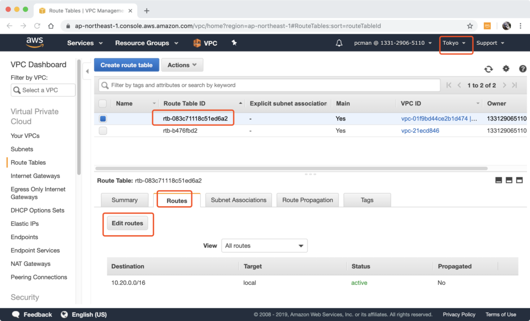
Task: Open the orange browser extension icon
Action: (x=487, y=26)
